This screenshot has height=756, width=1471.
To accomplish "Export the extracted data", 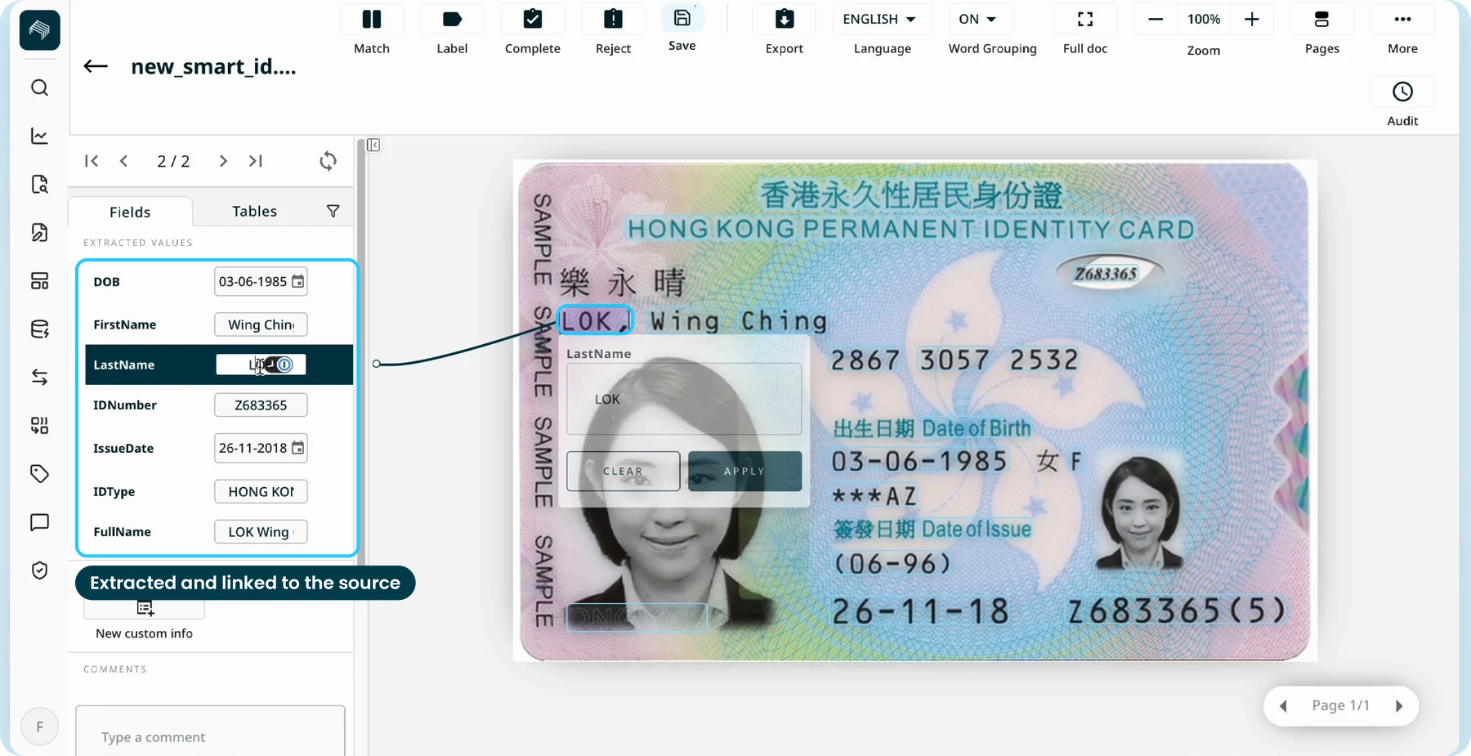I will click(785, 20).
